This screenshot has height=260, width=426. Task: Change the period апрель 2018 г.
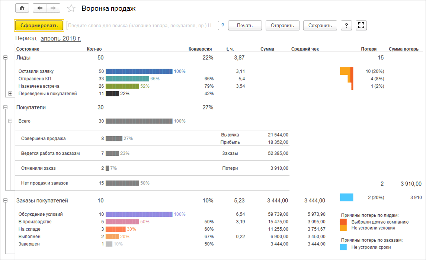[61, 38]
